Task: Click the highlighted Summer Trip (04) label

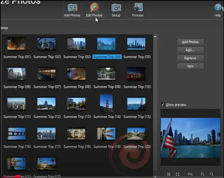Action: 107,57
